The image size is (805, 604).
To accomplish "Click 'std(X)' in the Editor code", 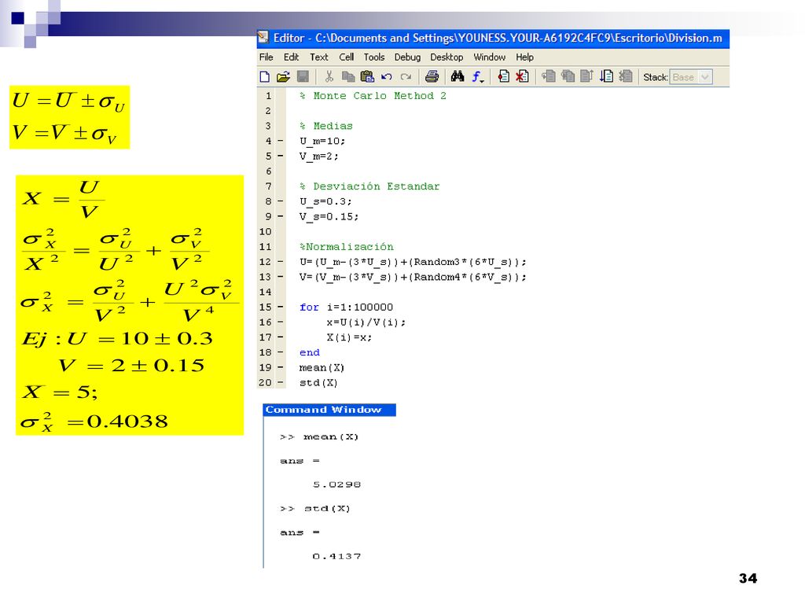I will [318, 383].
